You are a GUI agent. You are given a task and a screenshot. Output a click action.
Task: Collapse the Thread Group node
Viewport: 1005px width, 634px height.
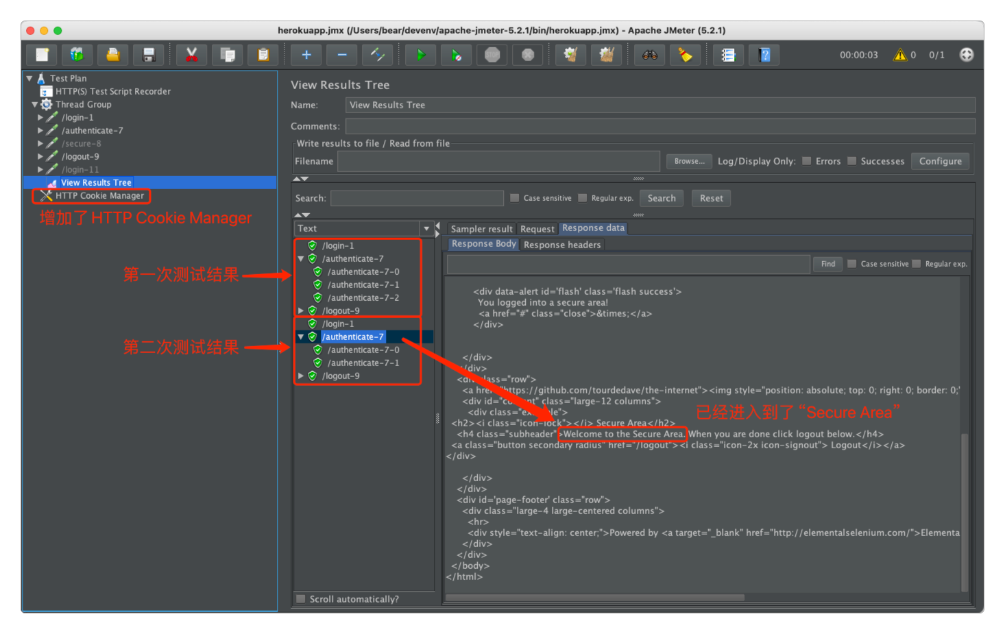click(x=35, y=105)
